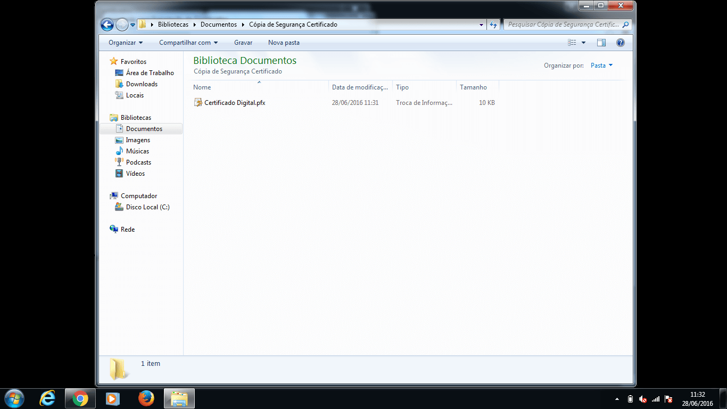
Task: Launch Internet Explorer from taskbar
Action: click(47, 398)
